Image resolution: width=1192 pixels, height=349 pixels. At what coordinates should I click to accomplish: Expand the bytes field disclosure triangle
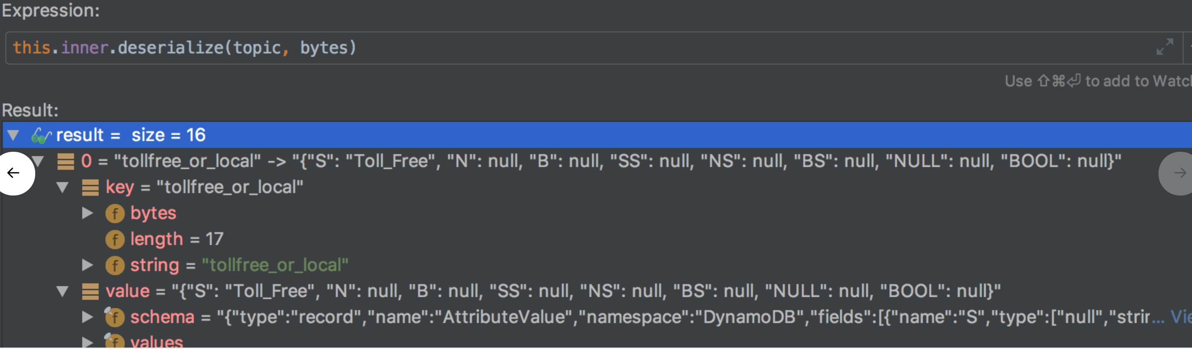coord(87,213)
